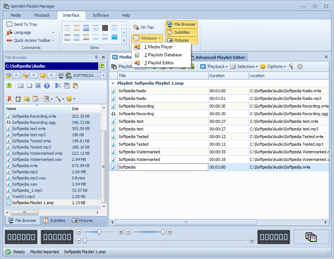
Task: Click the Paste clipboard icon in File Browser
Action: pos(75,86)
